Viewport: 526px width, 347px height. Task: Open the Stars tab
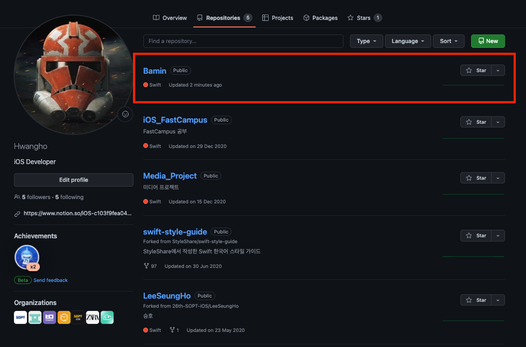click(364, 18)
